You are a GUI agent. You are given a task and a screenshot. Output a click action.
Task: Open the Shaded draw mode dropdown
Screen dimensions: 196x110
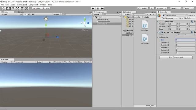(x=9, y=14)
